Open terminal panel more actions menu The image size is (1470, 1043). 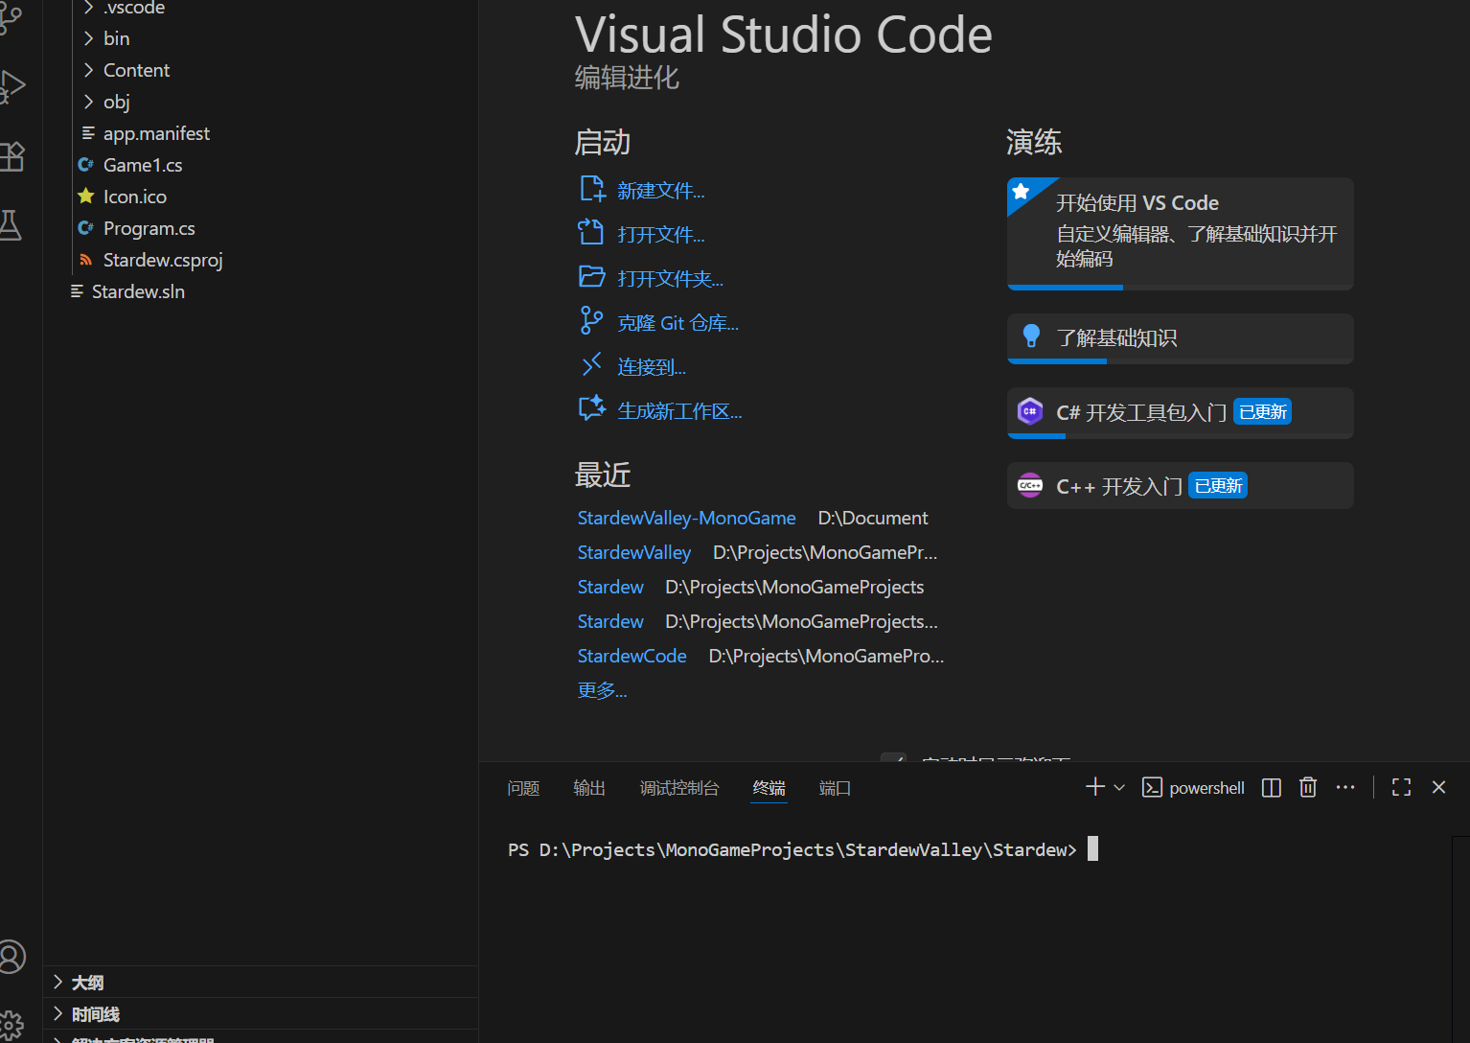[1345, 787]
